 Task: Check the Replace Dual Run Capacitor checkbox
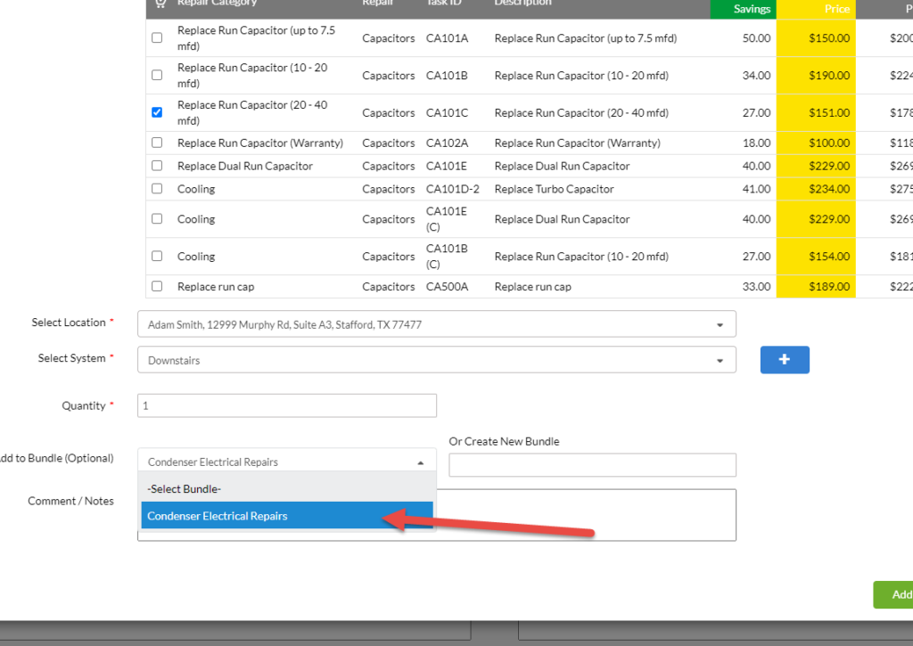pos(157,167)
